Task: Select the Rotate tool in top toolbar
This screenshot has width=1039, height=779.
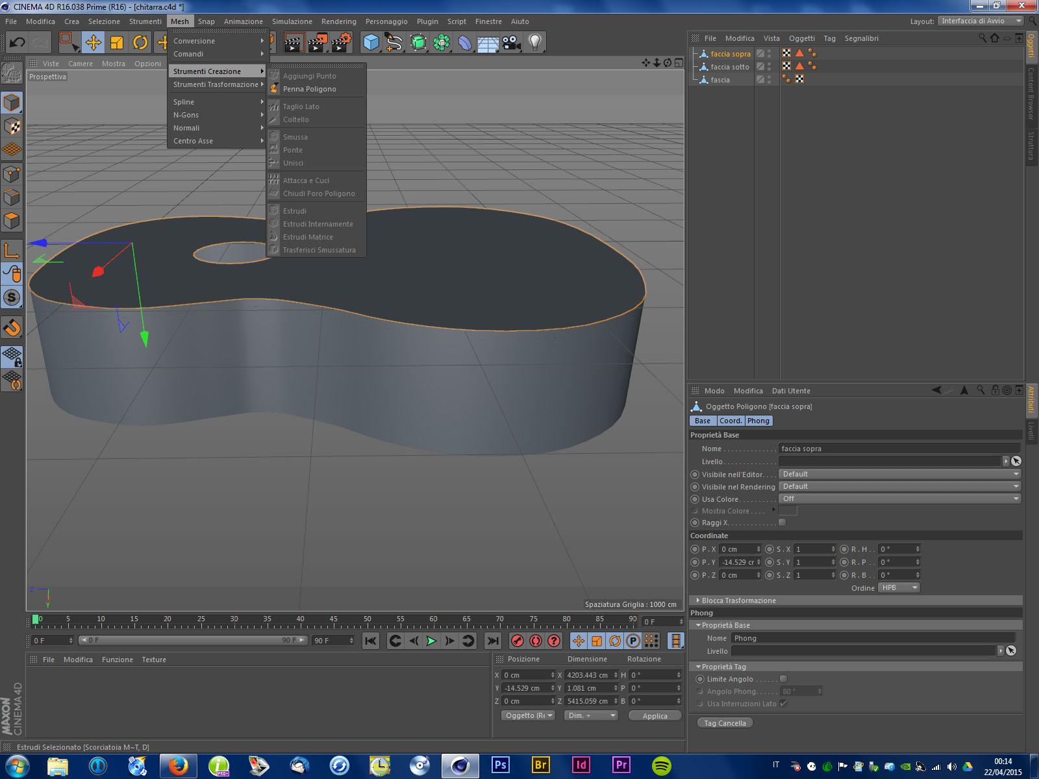Action: click(140, 43)
